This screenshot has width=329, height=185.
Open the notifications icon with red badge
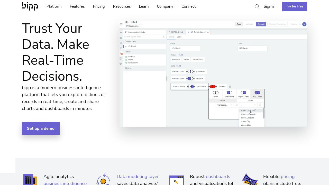121,53
